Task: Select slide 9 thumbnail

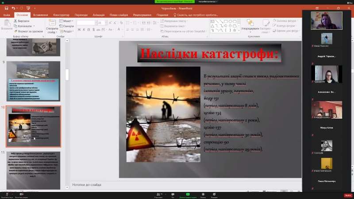Action: 34,81
